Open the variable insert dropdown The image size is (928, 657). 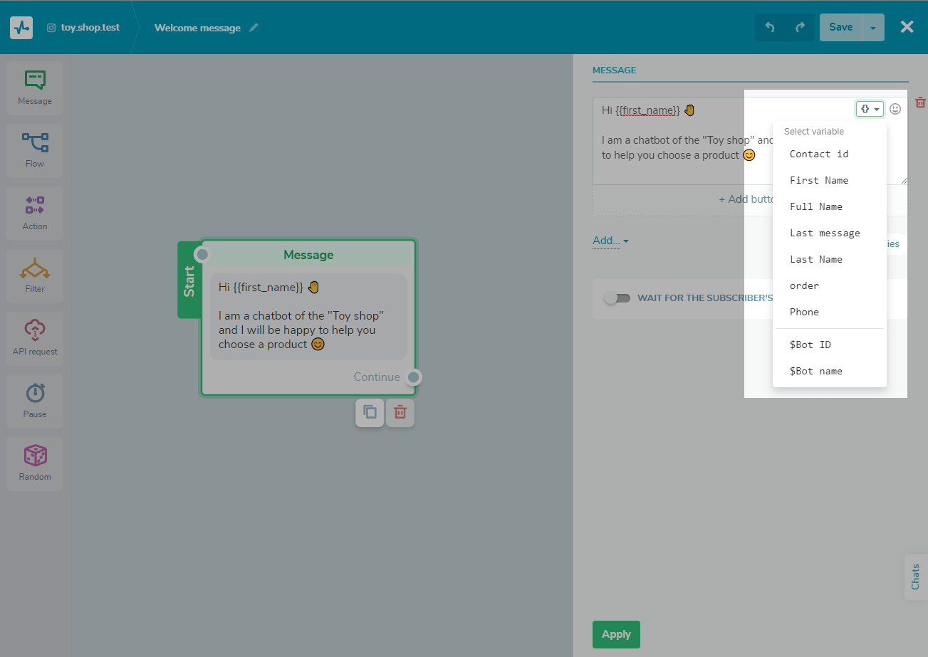click(x=870, y=109)
